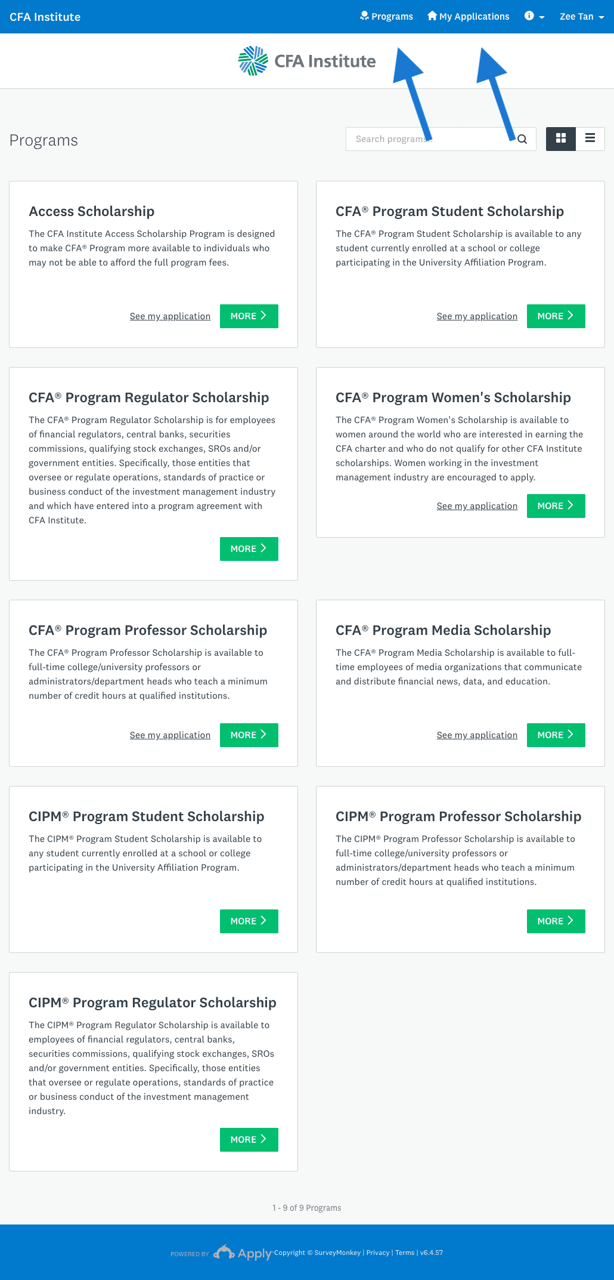See my application for Access Scholarship
The height and width of the screenshot is (1280, 614).
click(170, 316)
